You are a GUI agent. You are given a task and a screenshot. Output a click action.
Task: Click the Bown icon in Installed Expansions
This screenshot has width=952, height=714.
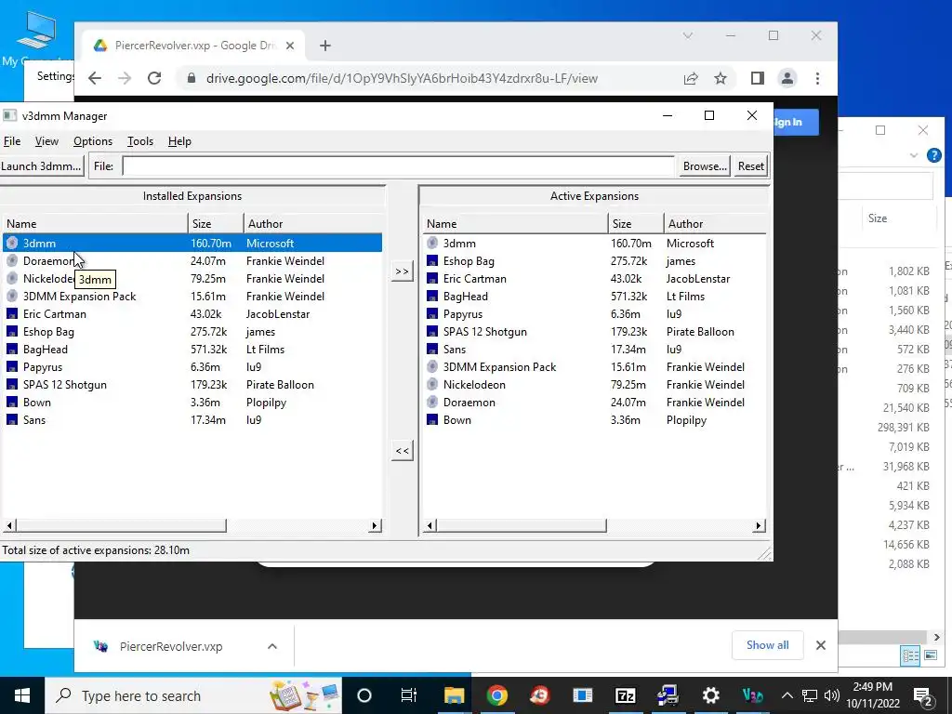pos(11,402)
